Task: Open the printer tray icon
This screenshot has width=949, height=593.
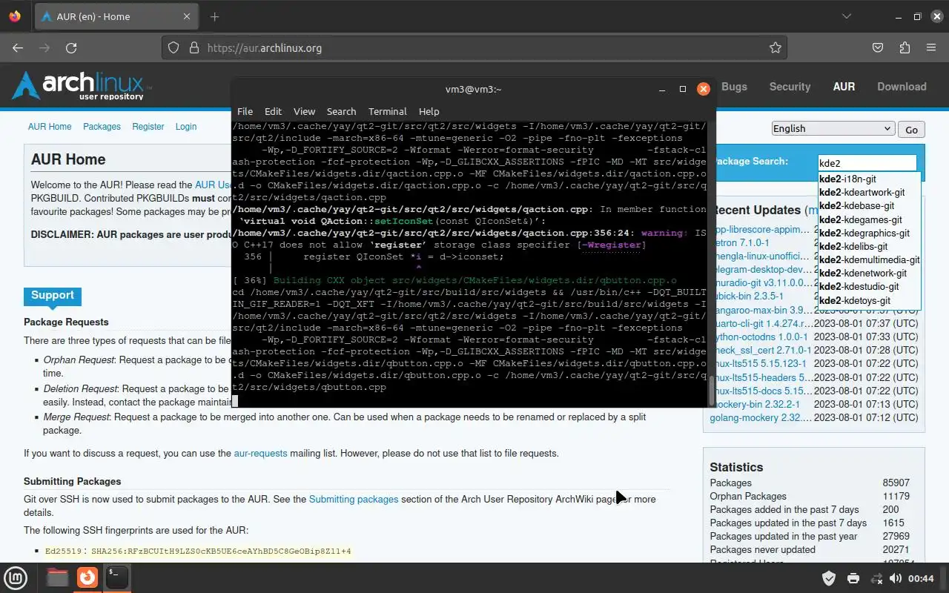Action: [x=853, y=578]
